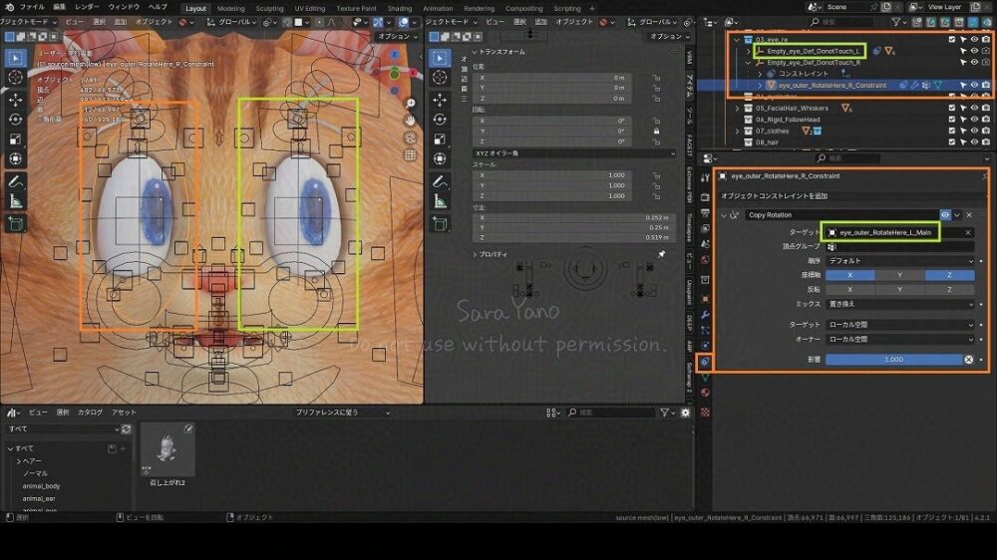Enable the Y axis button in 座標軸 row

click(x=900, y=275)
